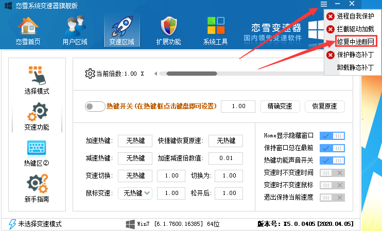Image resolution: width=382 pixels, height=231 pixels.
Task: Click version text X5.0.0405
Action: point(305,224)
